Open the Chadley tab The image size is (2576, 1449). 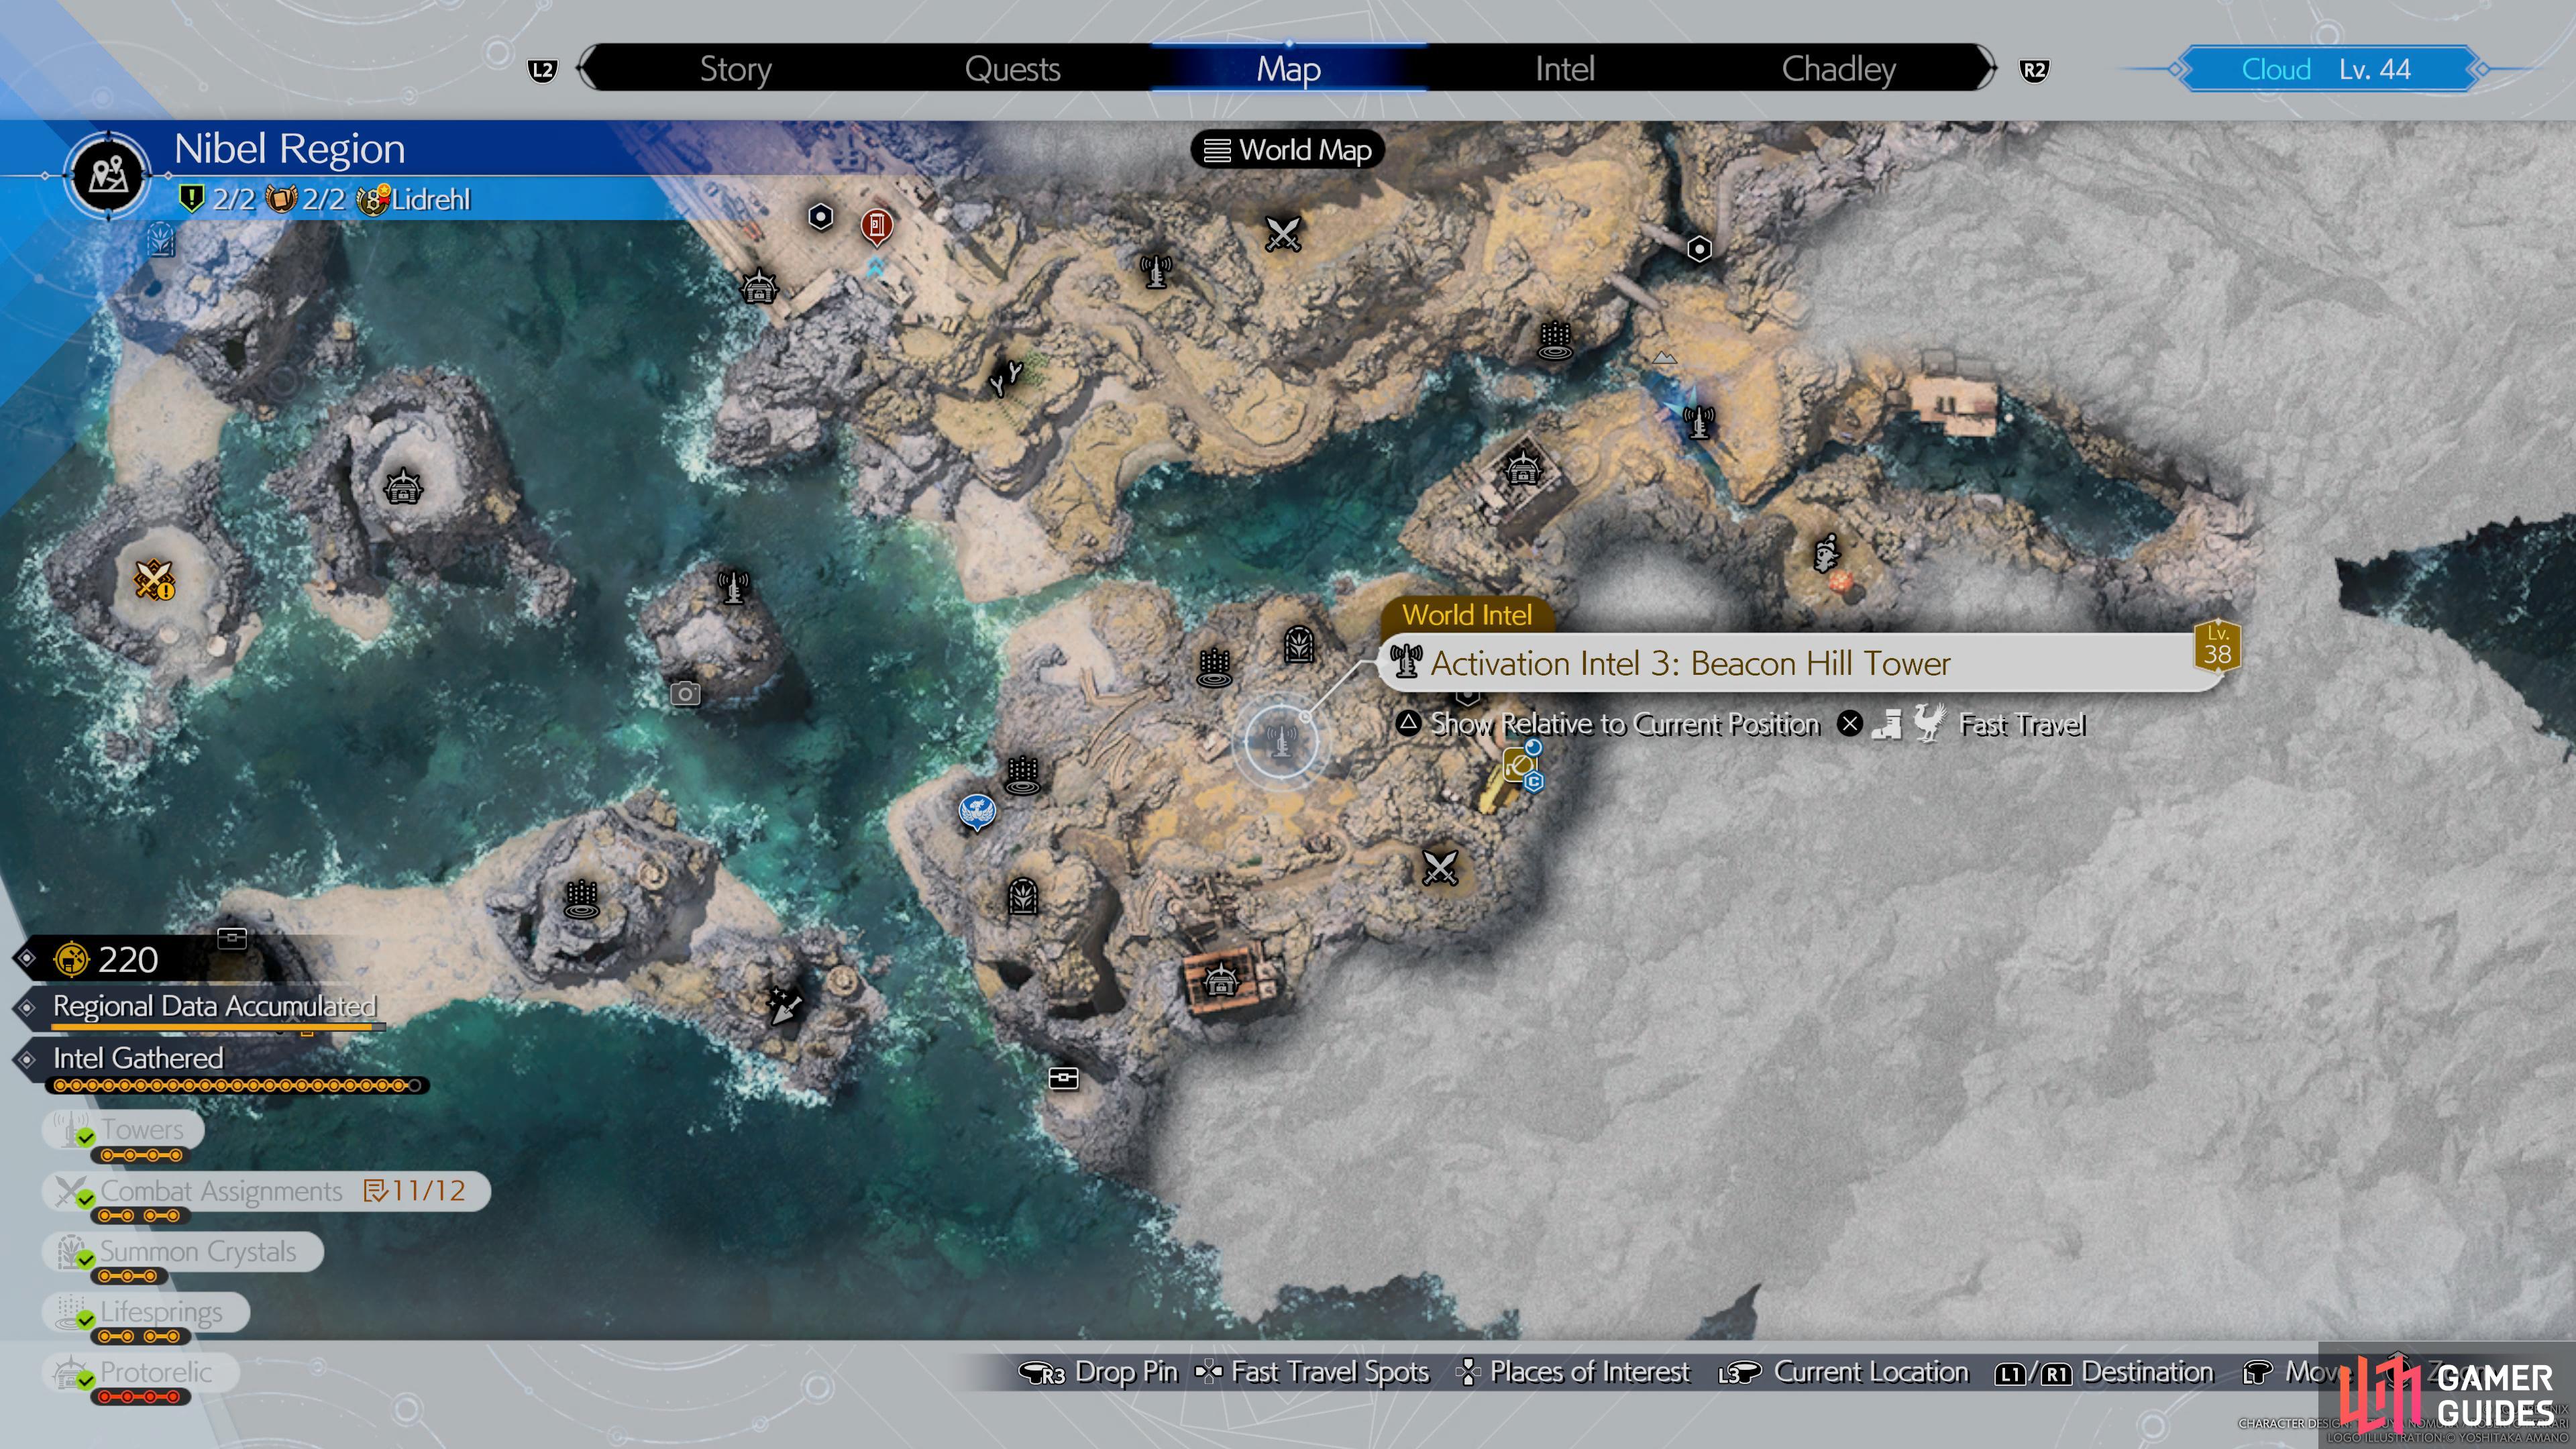pyautogui.click(x=1838, y=69)
